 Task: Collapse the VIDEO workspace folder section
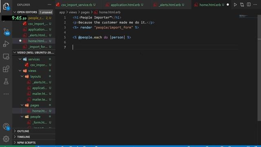coord(15,53)
